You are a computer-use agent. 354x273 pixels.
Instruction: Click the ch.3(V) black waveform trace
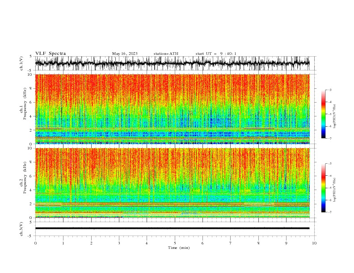tap(172, 228)
